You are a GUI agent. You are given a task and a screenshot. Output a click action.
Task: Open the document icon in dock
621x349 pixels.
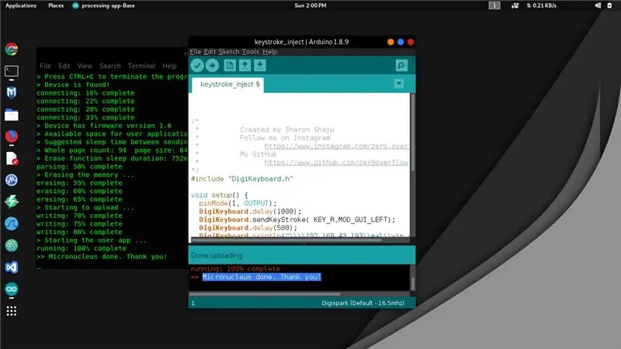[x=12, y=158]
